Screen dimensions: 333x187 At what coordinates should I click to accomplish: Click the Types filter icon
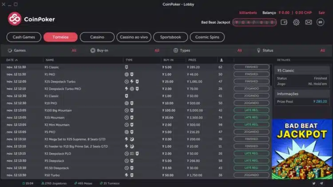coord(176,50)
